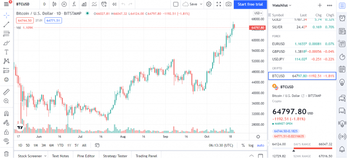Toggle hide all drawings eye icon
The width and height of the screenshot is (347, 158).
[7, 141]
